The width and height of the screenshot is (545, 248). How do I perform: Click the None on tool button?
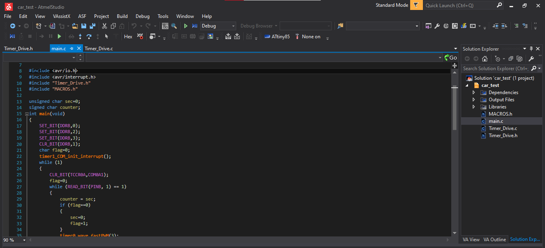[308, 36]
